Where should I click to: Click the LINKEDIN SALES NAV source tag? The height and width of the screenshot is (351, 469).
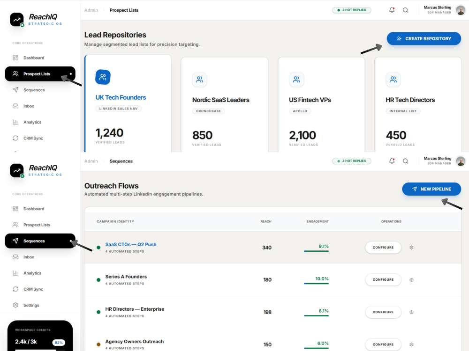(x=119, y=109)
